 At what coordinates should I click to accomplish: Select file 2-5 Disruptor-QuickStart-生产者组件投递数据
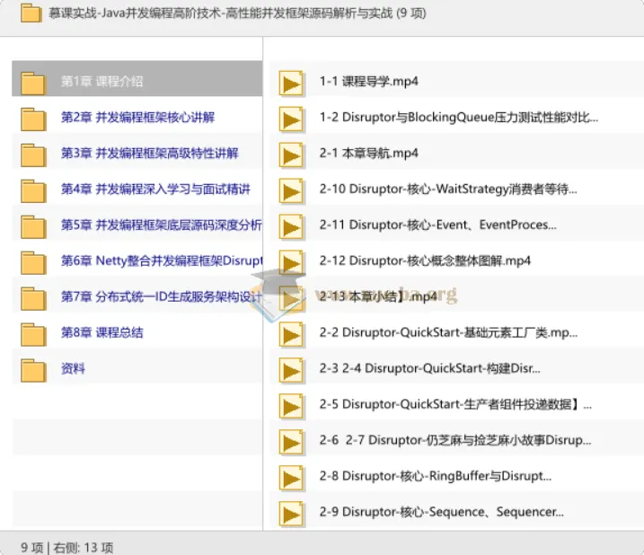point(455,404)
